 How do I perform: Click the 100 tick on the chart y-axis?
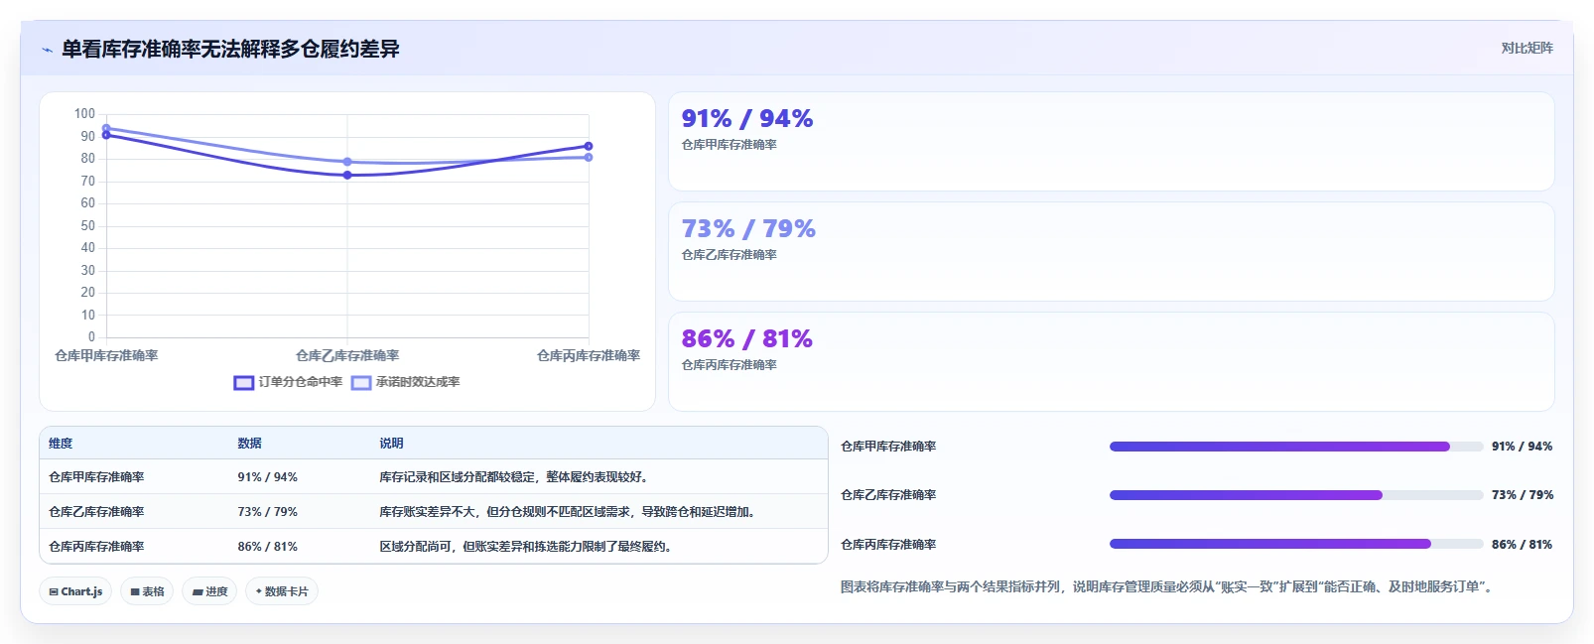point(84,114)
